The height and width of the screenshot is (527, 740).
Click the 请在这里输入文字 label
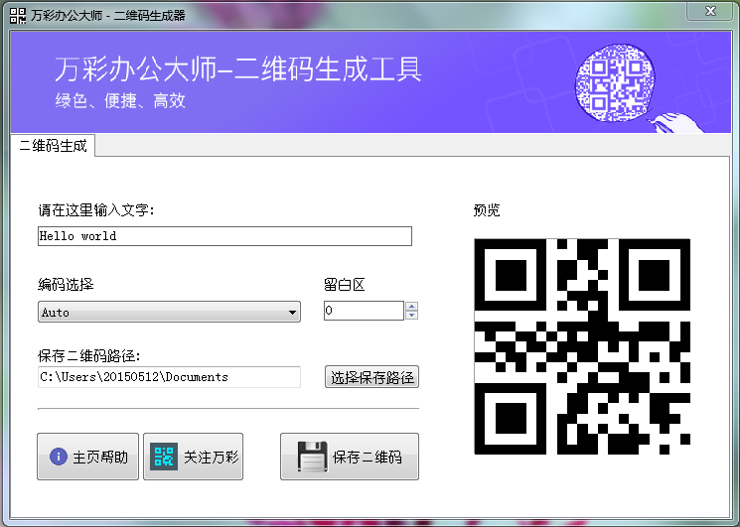point(96,209)
